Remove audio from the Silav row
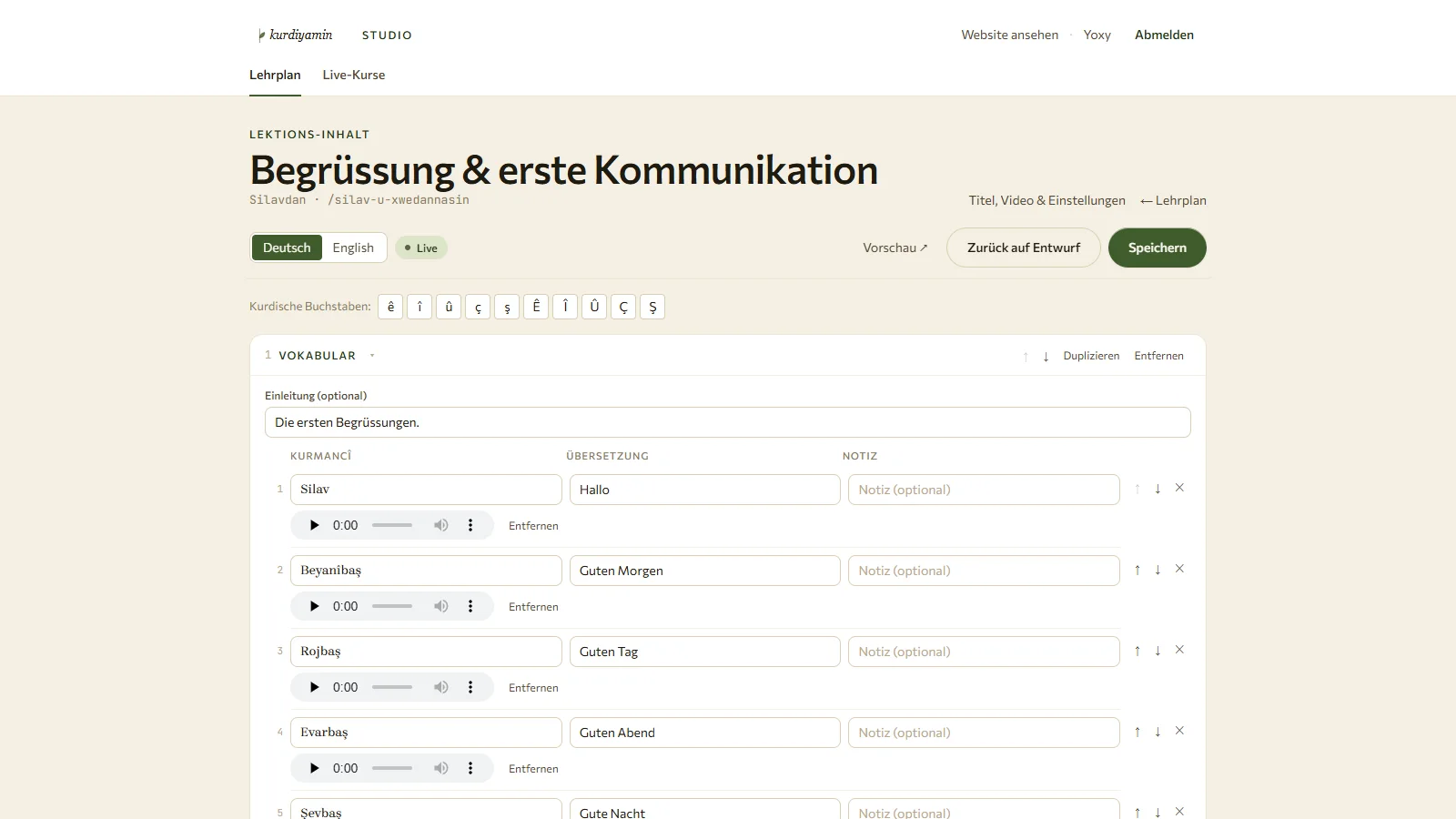This screenshot has height=819, width=1456. (533, 526)
